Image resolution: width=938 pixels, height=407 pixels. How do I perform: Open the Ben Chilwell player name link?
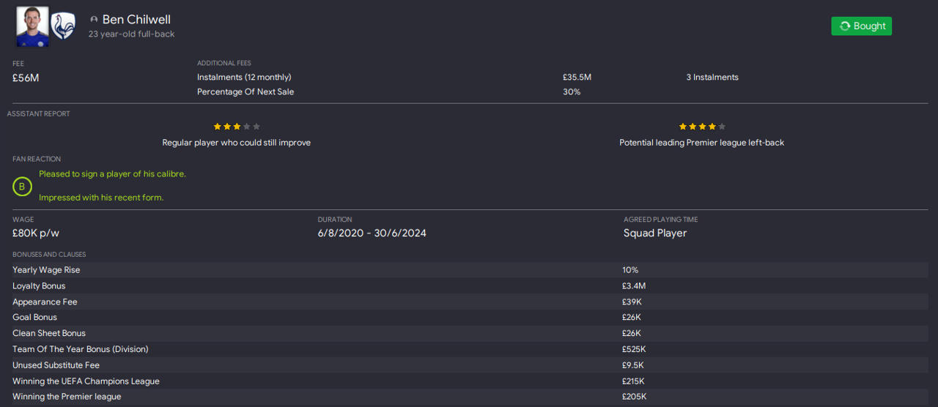(136, 20)
